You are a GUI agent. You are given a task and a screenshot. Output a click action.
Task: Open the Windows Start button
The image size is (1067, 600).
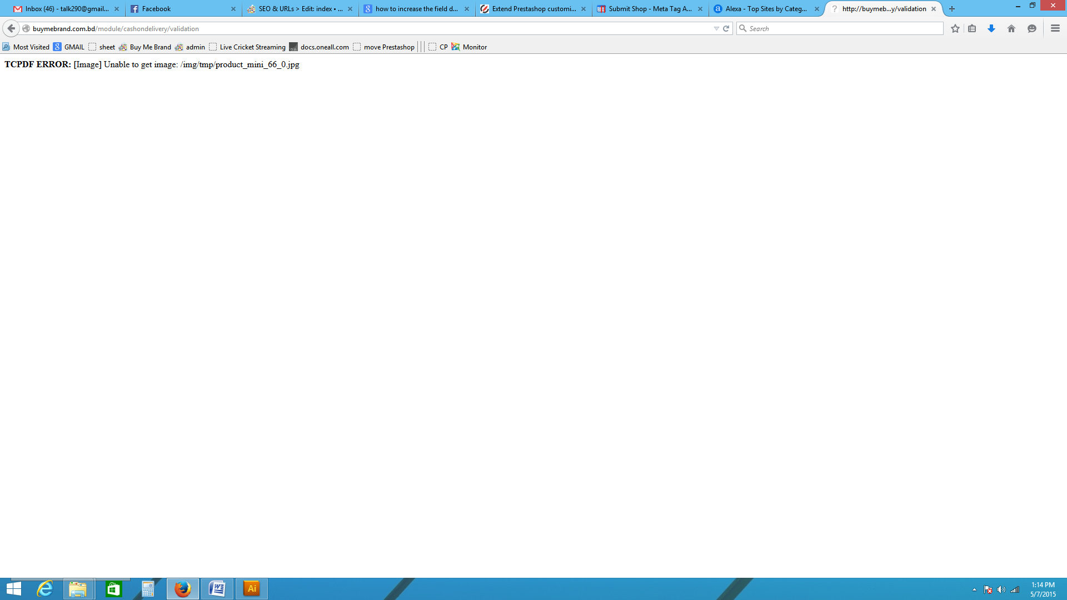click(14, 589)
